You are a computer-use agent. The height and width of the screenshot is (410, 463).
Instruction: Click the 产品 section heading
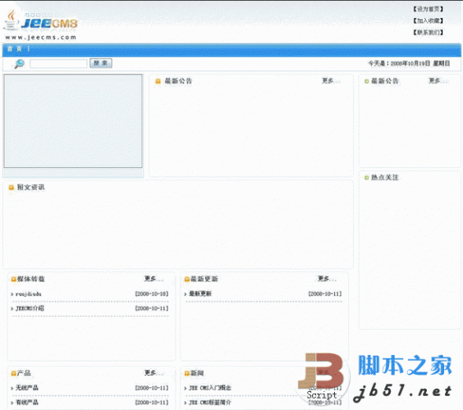click(x=24, y=373)
